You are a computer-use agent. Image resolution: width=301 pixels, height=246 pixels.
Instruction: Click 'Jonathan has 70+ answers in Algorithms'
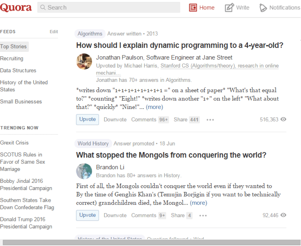[x=144, y=80]
